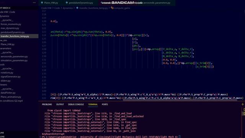The height and width of the screenshot is (138, 245).
Task: Open Plane_animation.py in explorer
Action: tap(11, 97)
